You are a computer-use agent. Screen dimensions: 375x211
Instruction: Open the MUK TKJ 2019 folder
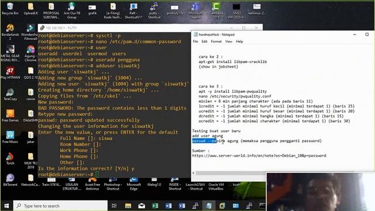pyautogui.click(x=30, y=160)
